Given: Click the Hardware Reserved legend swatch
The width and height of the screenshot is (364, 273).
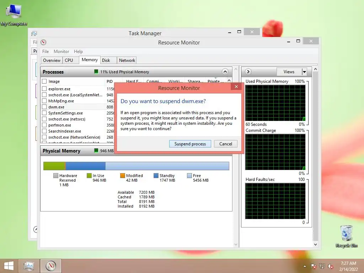Looking at the screenshot, I should point(55,176).
